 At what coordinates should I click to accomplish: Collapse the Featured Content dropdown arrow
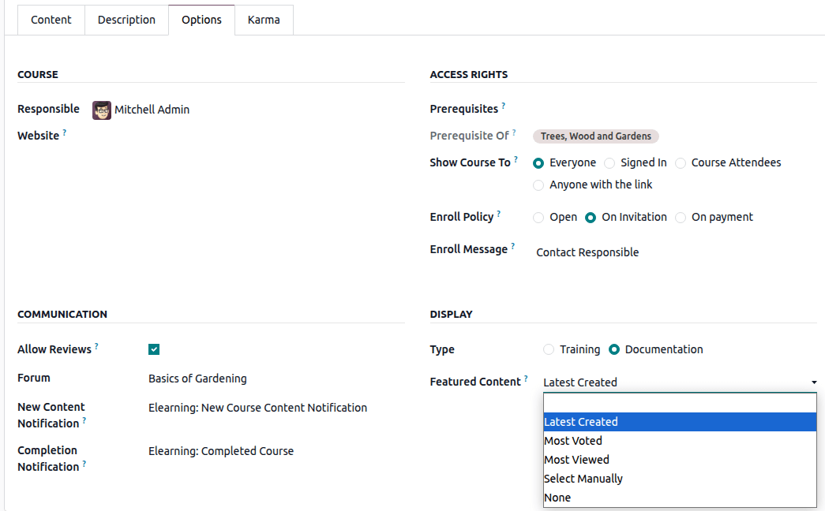[x=814, y=382]
